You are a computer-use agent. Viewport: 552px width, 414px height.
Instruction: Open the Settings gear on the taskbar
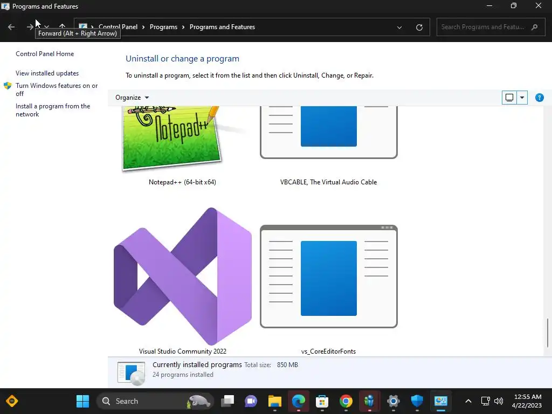click(x=393, y=401)
